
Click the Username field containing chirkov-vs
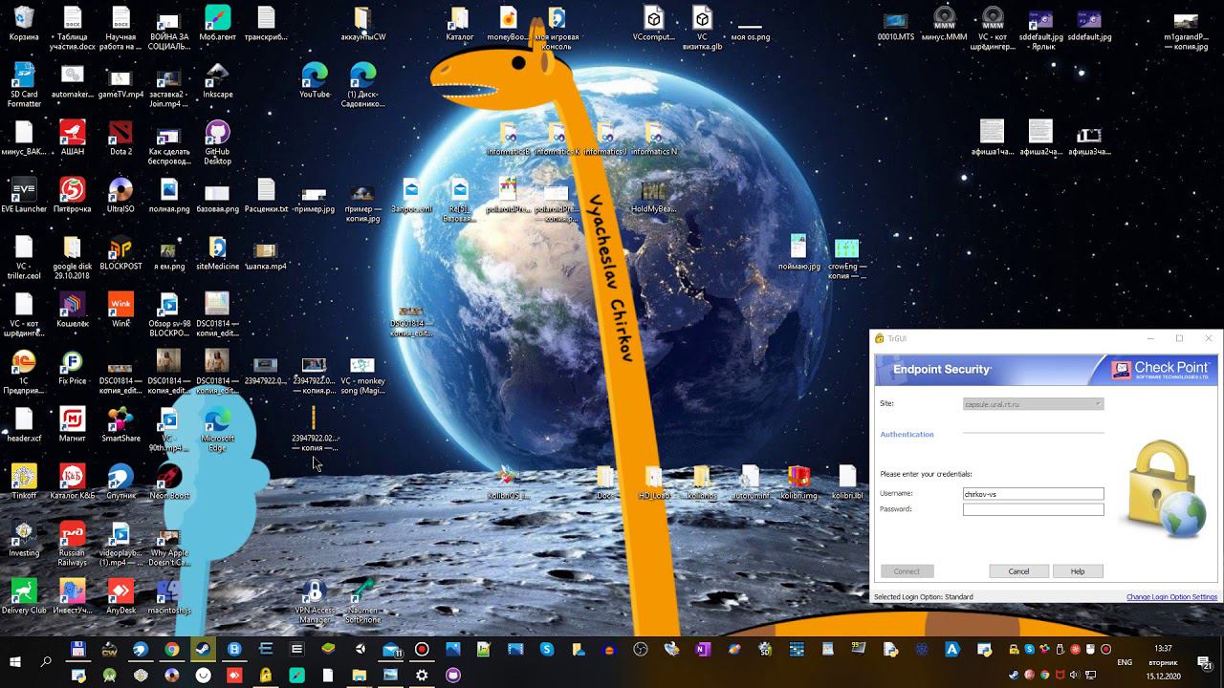[x=1033, y=494]
